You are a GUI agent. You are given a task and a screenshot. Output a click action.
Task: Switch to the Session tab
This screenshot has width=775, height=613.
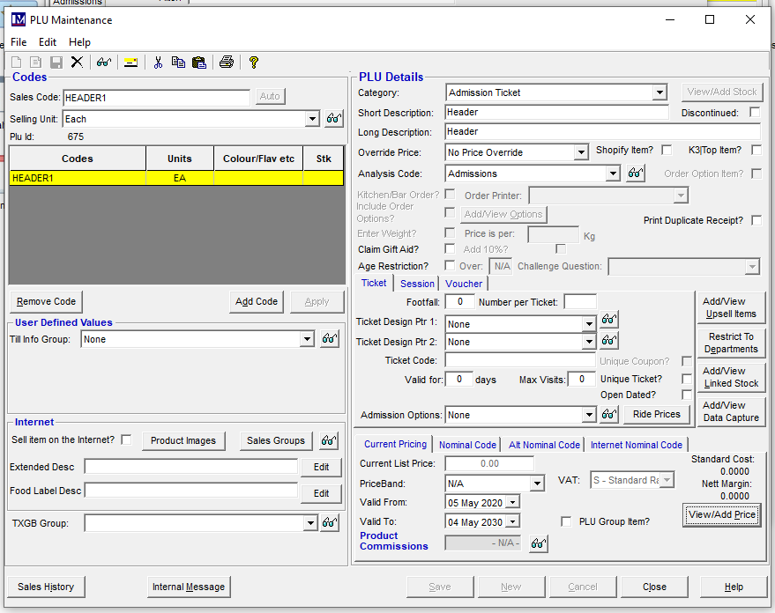point(417,284)
